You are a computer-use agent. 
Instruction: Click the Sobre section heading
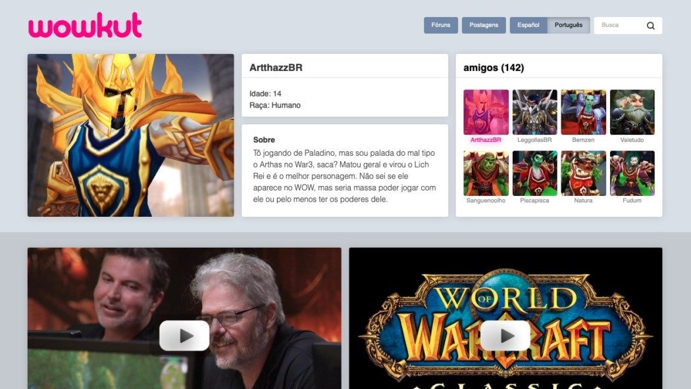(x=264, y=140)
